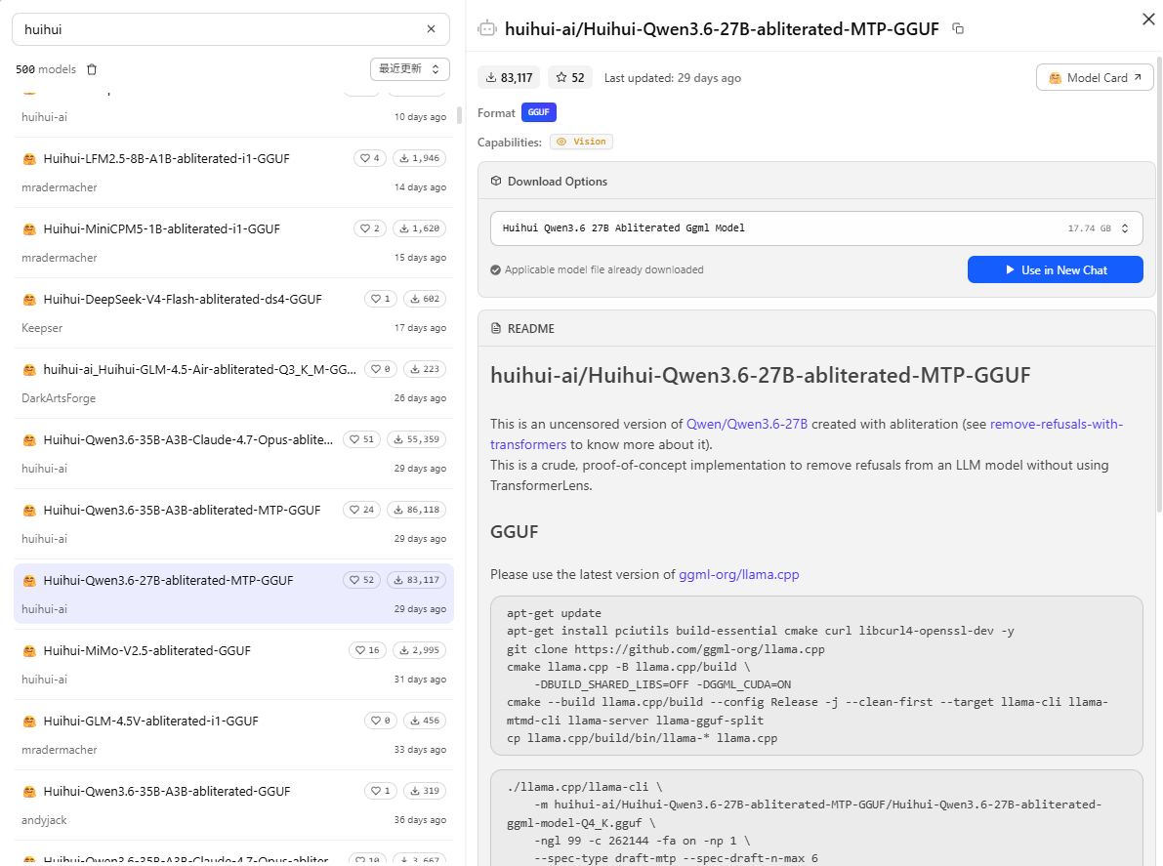Click 52 likes badge on selected 27B row
This screenshot has height=866, width=1163.
(362, 580)
